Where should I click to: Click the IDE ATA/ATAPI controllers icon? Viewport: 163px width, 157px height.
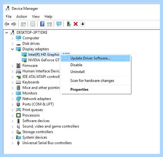19,77
